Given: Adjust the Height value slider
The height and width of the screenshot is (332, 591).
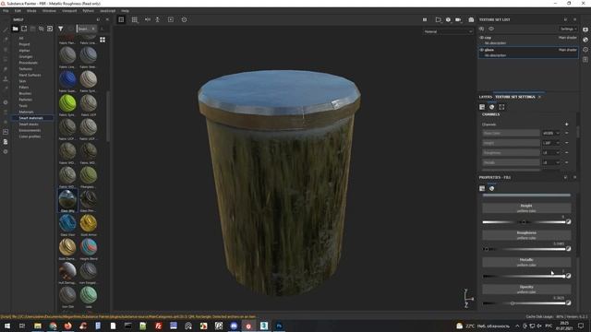Looking at the screenshot, I should coord(524,222).
